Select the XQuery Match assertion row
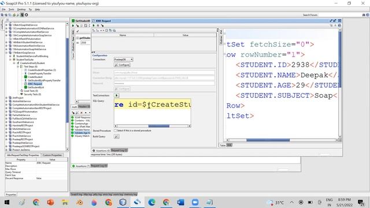The height and width of the screenshot is (208, 370). pos(80,136)
